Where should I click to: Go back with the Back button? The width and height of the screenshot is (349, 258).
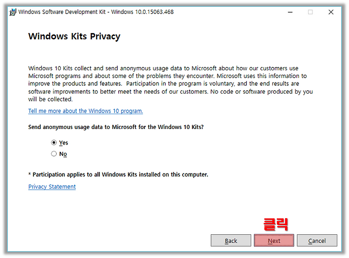[x=231, y=241]
